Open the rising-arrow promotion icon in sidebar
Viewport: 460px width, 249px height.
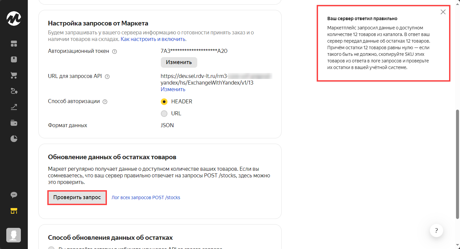[x=14, y=107]
